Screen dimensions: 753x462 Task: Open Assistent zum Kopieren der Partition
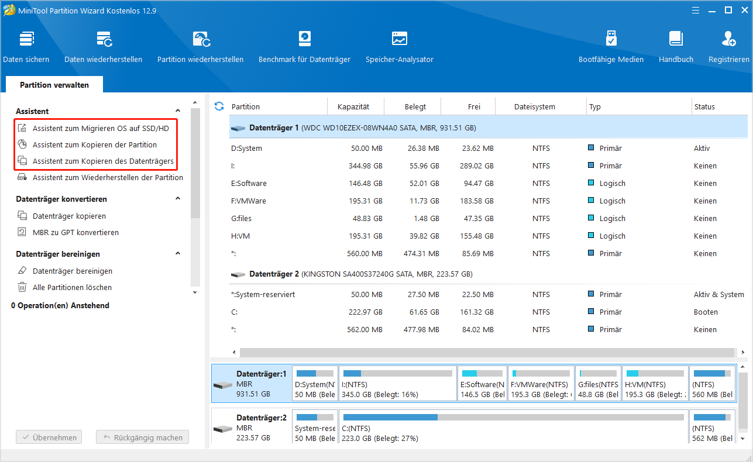pos(95,144)
